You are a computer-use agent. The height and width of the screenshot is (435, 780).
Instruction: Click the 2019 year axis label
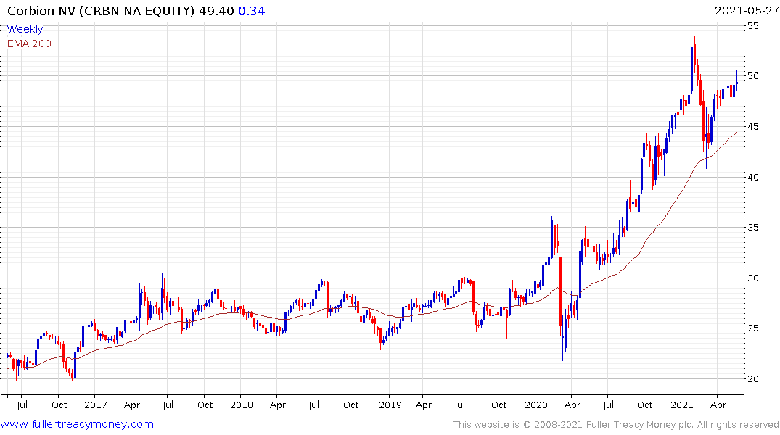390,405
